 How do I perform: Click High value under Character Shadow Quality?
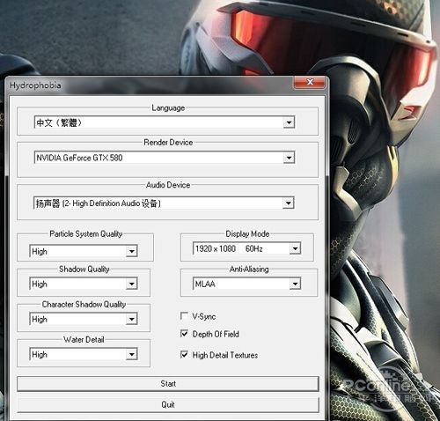point(40,319)
